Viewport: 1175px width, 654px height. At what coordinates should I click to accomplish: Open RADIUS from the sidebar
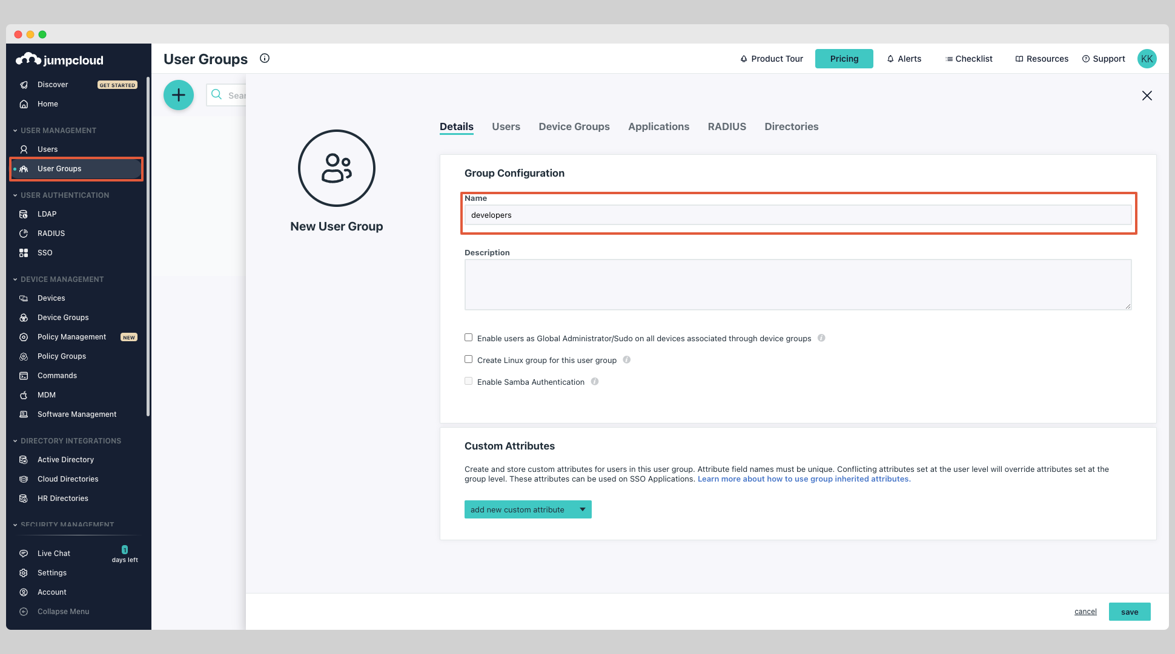[x=51, y=233]
